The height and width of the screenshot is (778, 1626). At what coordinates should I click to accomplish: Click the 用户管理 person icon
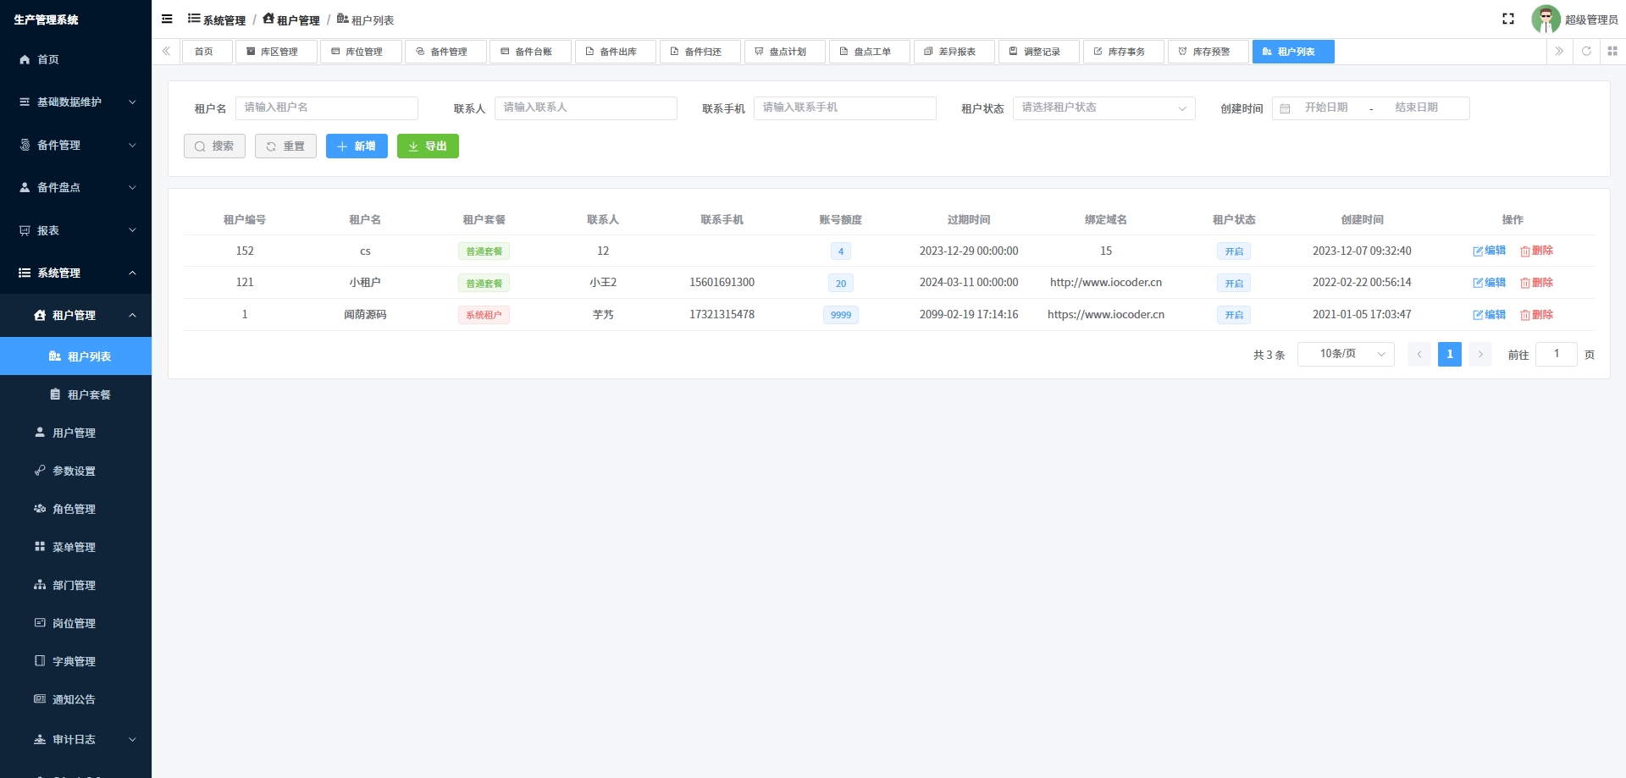pos(40,432)
